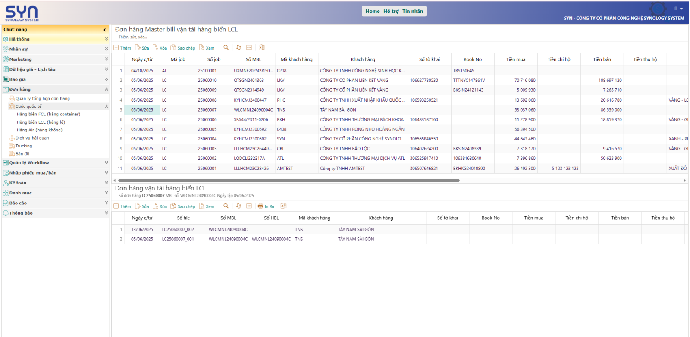Export Master bill list to Excel
The width and height of the screenshot is (690, 337).
click(x=261, y=47)
